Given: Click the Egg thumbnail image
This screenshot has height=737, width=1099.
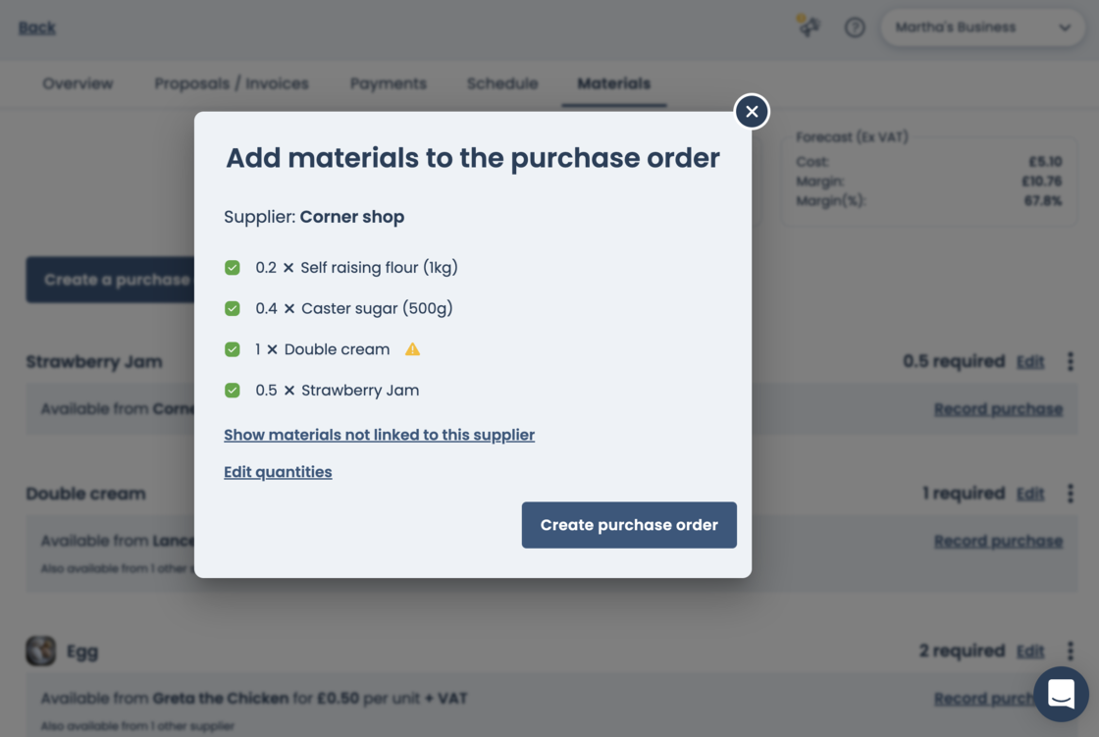Looking at the screenshot, I should tap(40, 651).
